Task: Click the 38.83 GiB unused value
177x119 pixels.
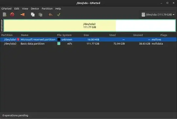Action: tap(145, 44)
